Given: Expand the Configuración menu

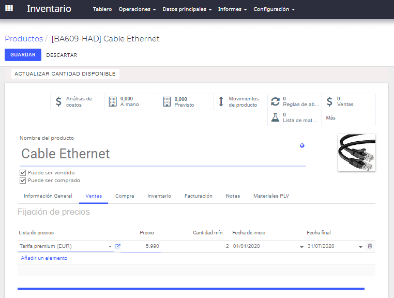Looking at the screenshot, I should coord(274,9).
